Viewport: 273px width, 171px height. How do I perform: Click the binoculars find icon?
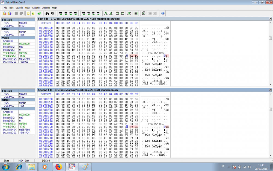[x=47, y=13]
